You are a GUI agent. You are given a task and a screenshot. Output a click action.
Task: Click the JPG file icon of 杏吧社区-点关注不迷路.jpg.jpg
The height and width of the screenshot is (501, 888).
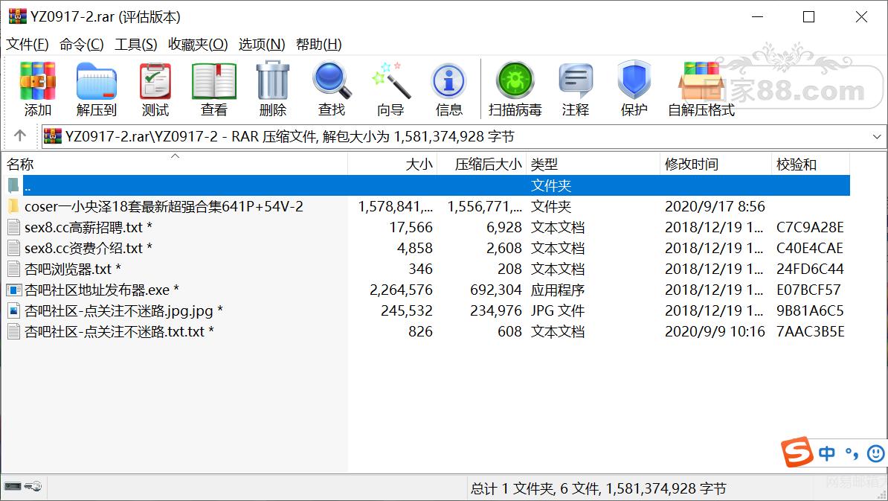click(x=14, y=311)
